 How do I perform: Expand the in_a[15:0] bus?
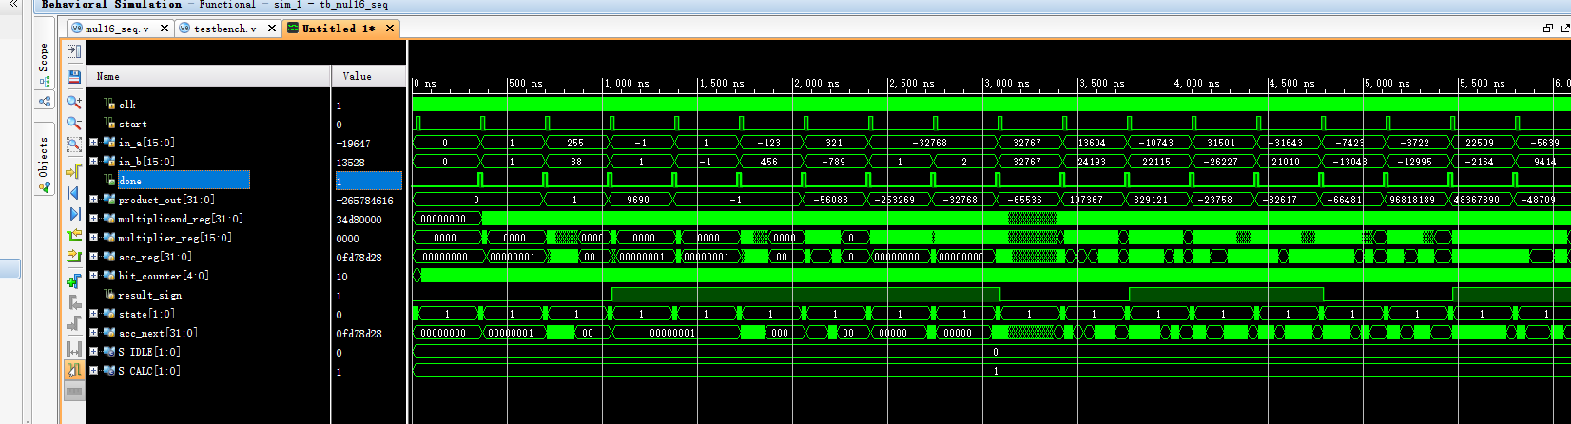click(x=93, y=143)
